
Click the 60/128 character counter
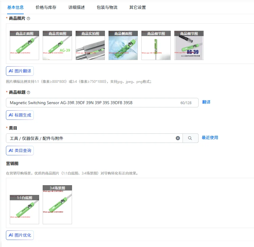coord(186,103)
